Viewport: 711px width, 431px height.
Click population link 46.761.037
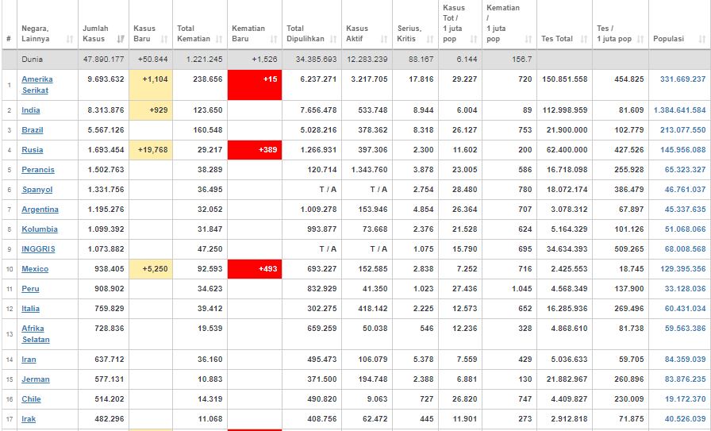tap(685, 190)
